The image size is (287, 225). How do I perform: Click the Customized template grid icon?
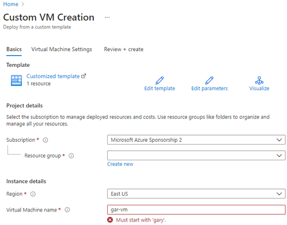16,80
